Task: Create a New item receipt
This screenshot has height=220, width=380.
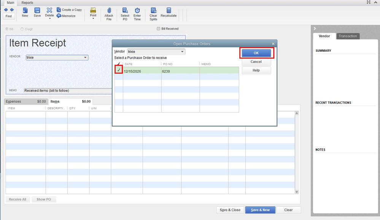Action: click(25, 12)
